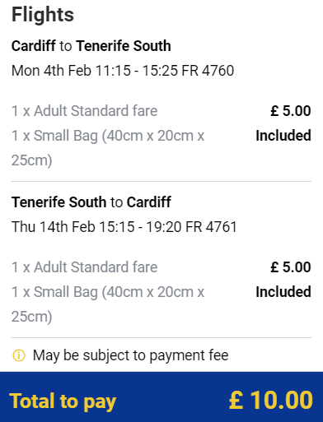Click Thu 14th Feb return date
The width and height of the screenshot is (323, 422).
(x=53, y=227)
